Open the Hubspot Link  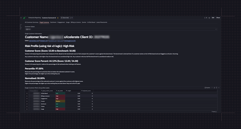pyautogui.click(x=44, y=41)
